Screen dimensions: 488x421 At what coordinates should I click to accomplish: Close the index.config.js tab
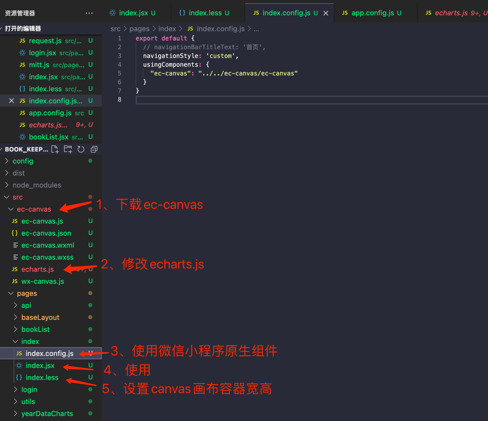(326, 13)
